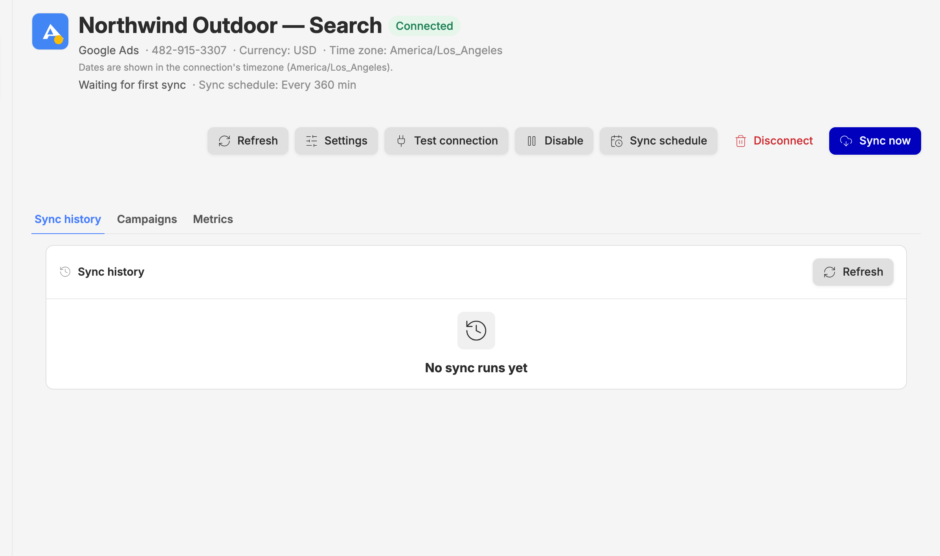Click the top toolbar Refresh button label

(x=257, y=141)
